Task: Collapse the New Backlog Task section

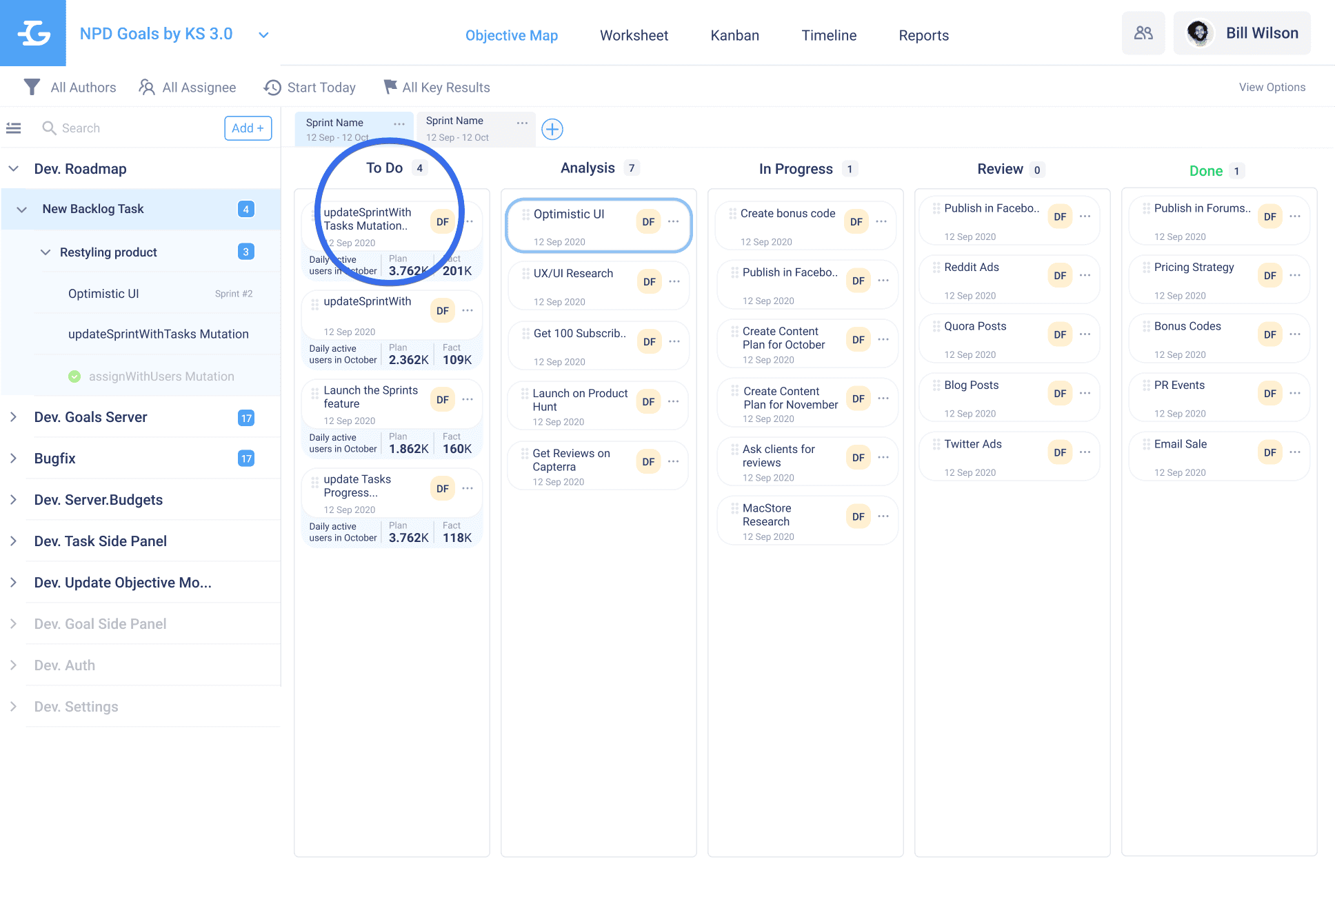Action: pyautogui.click(x=22, y=209)
